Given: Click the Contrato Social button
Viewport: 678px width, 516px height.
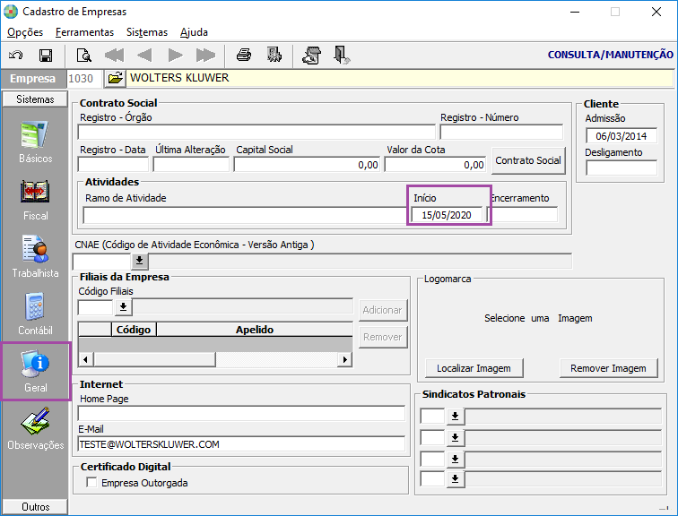Looking at the screenshot, I should [x=528, y=160].
